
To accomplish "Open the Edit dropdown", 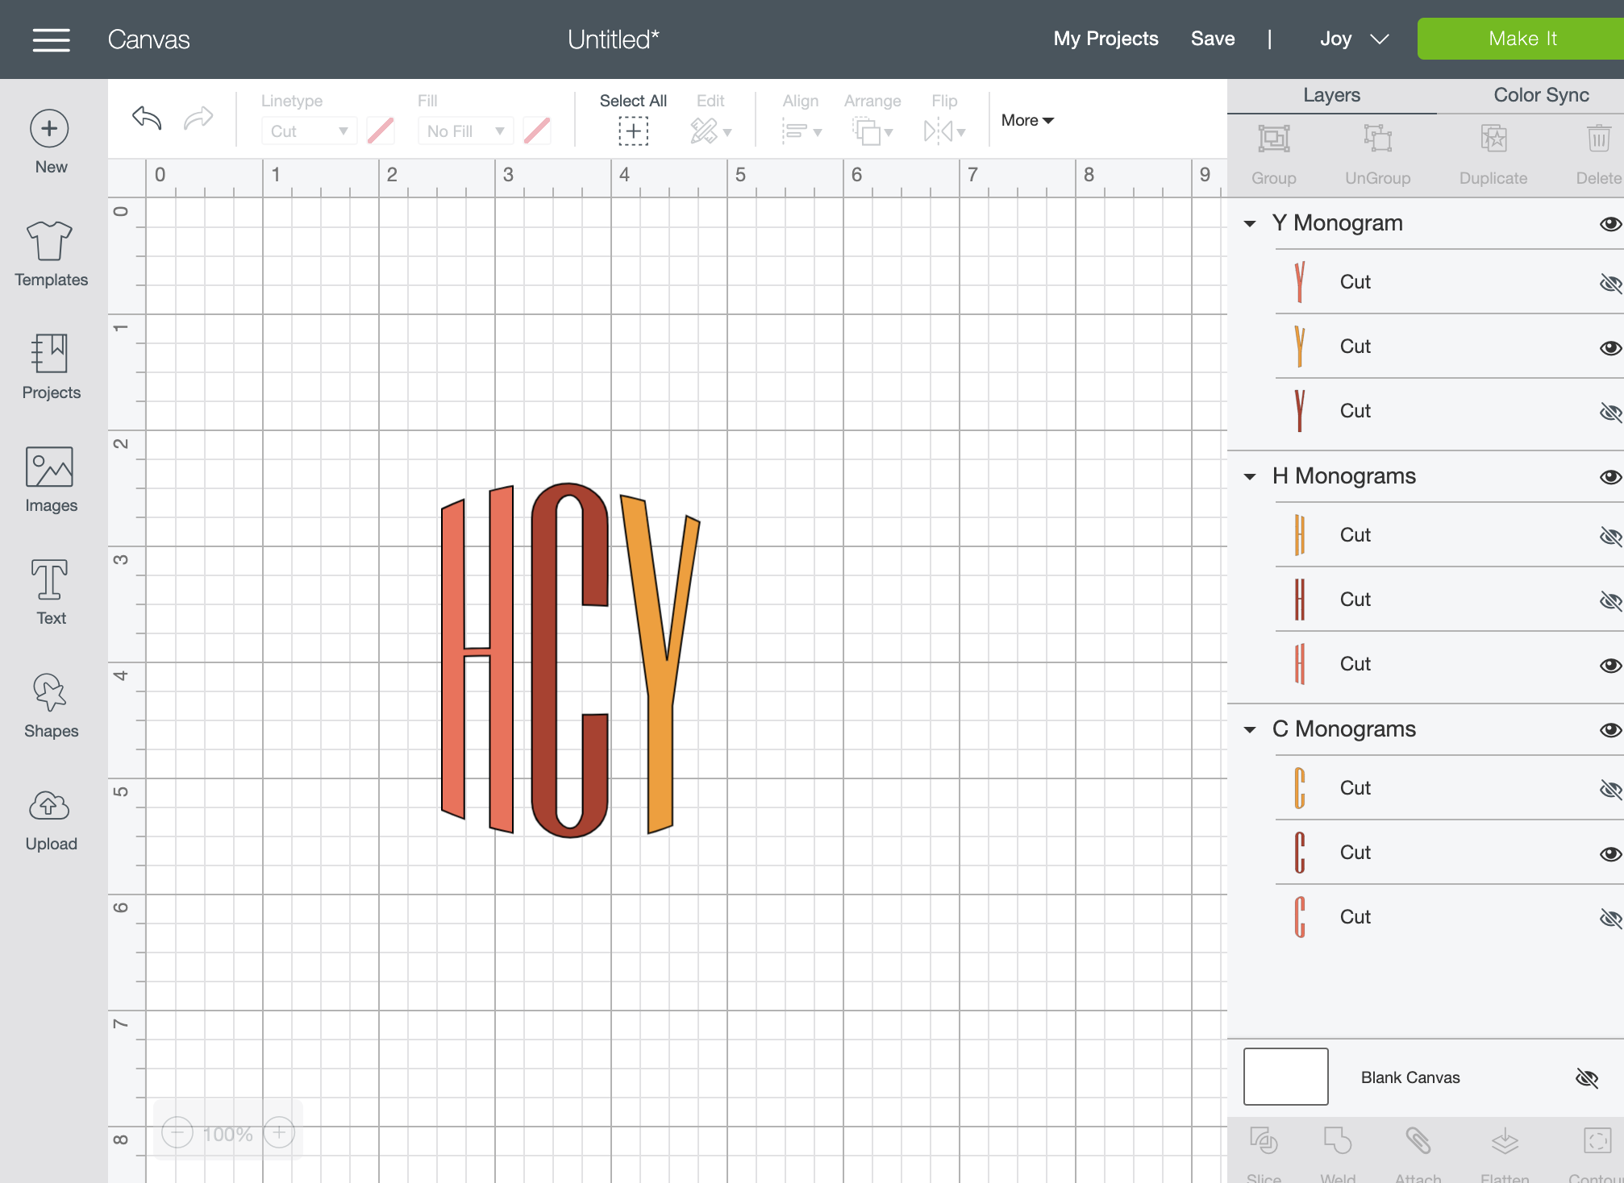I will click(710, 131).
